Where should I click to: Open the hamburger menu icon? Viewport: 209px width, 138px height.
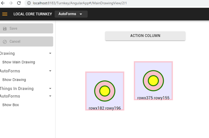(x=5, y=14)
